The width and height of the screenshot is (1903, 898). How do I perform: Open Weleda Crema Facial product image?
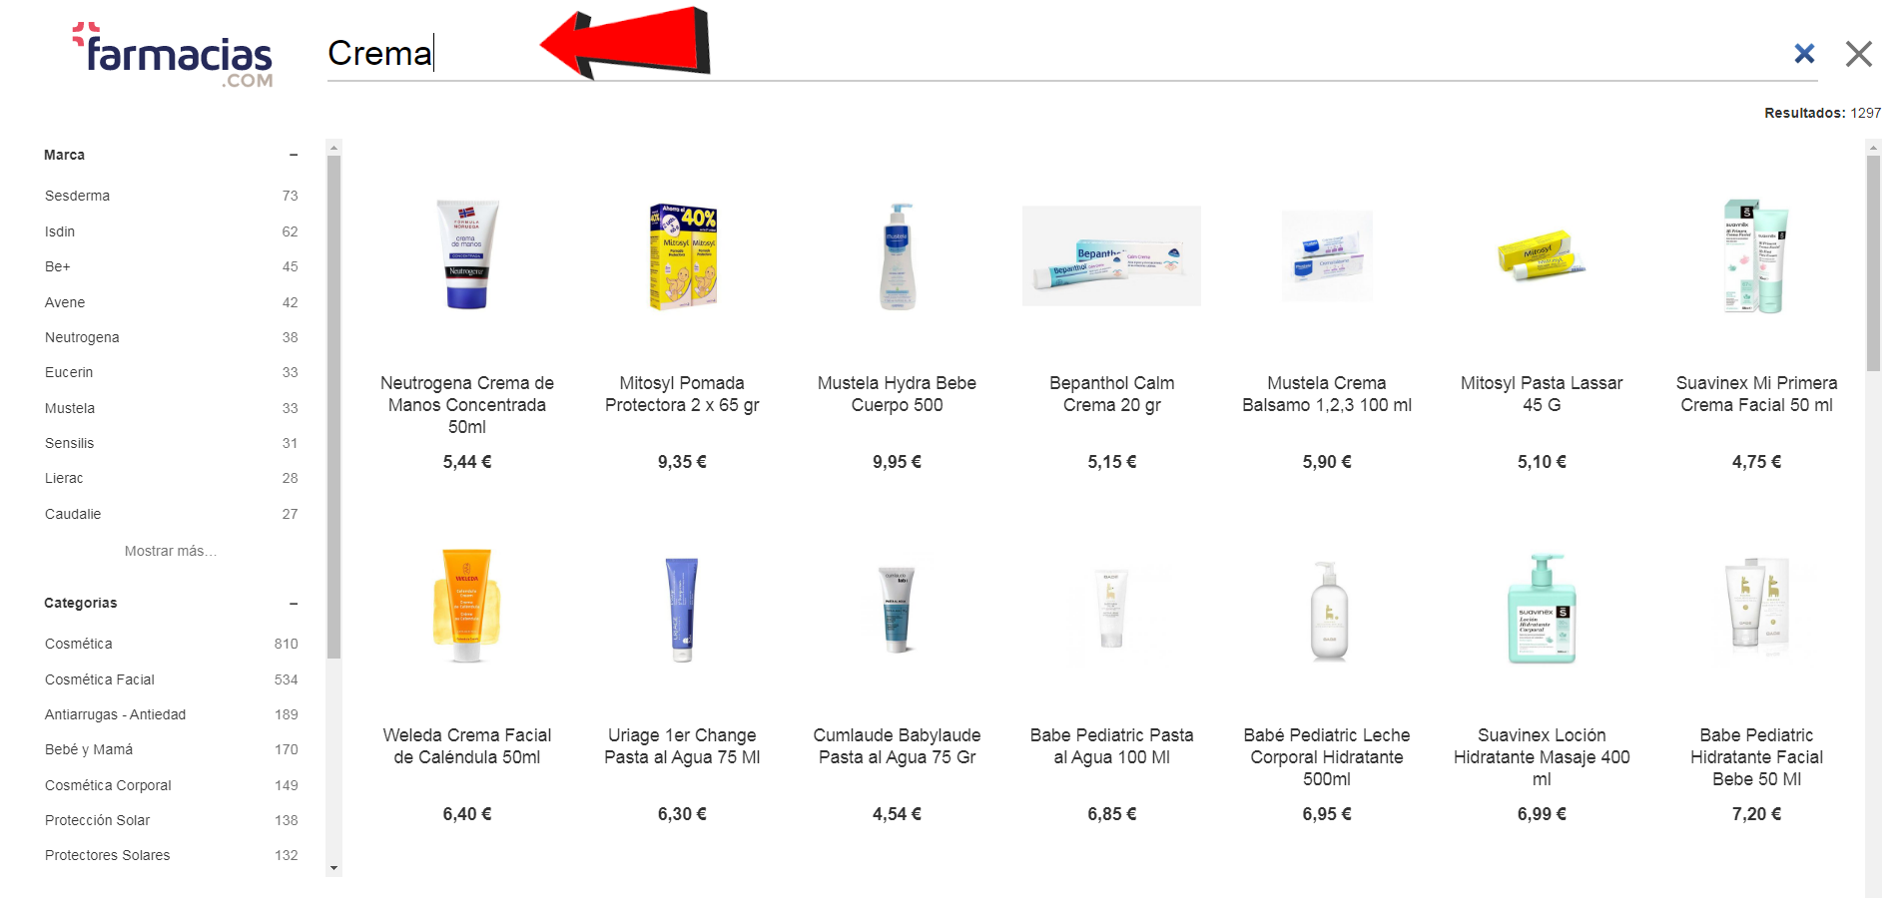point(466,606)
